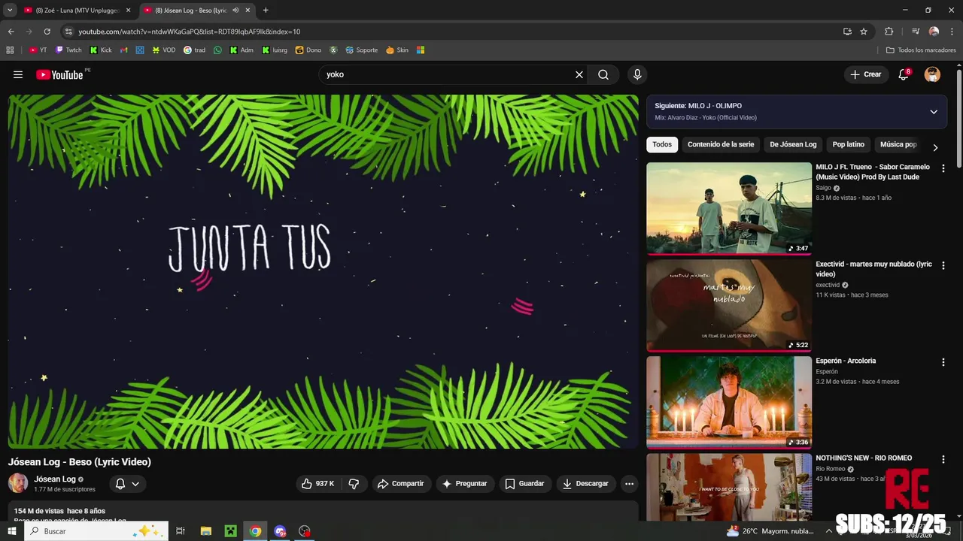Open the apps grid in bookmarks bar

click(10, 50)
